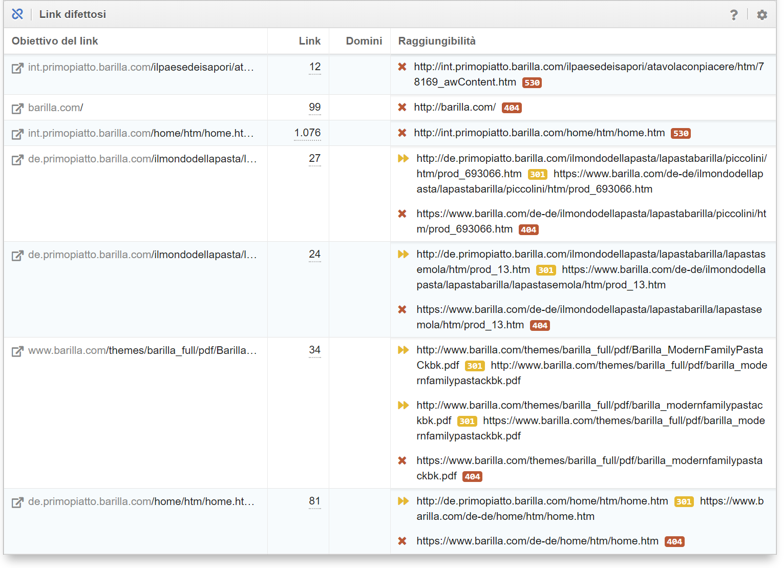Open barilla.com/ target link
784x568 pixels.
(x=55, y=108)
